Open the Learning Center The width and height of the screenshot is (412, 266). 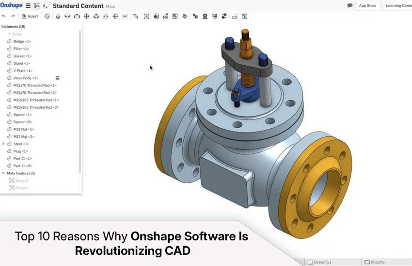tap(398, 5)
